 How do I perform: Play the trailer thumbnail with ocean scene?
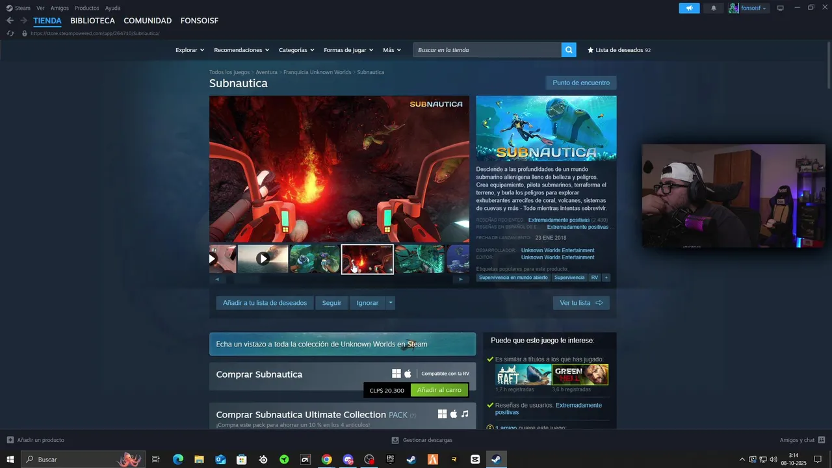pos(263,259)
